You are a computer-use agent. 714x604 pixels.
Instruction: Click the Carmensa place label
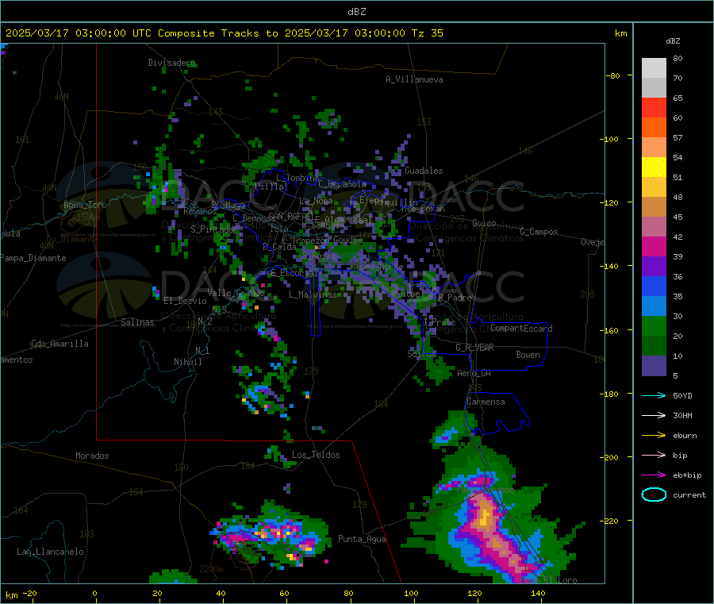[x=486, y=402]
